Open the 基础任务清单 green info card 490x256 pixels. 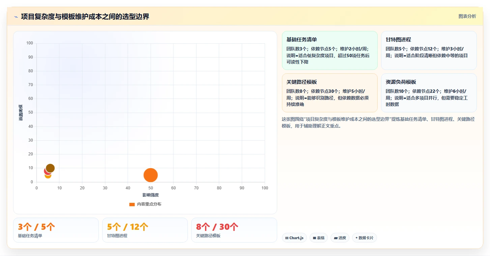(329, 50)
